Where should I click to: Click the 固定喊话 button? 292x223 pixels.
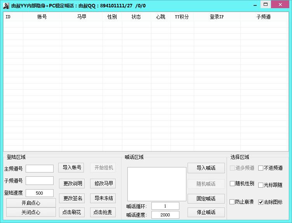[x=206, y=199]
